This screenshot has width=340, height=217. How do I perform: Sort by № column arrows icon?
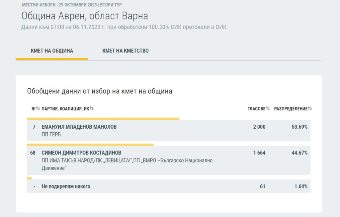38,108
